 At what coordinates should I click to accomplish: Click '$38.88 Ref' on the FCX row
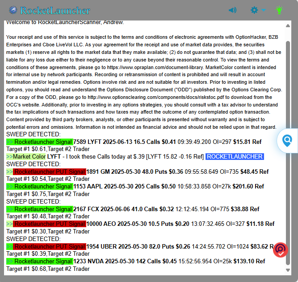point(245,209)
